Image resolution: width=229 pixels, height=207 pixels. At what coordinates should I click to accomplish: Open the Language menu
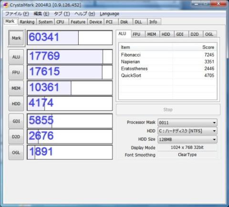pyautogui.click(x=109, y=14)
